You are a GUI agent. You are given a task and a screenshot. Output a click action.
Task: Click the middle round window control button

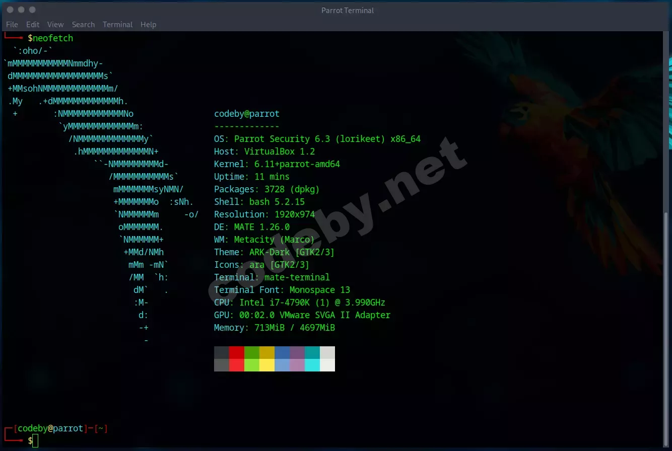point(21,10)
